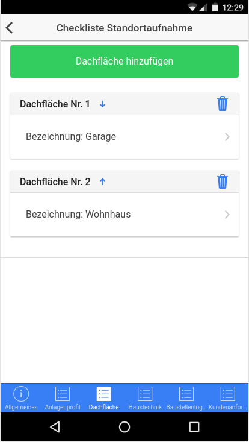Tap the Android back navigation button
This screenshot has width=249, height=442.
click(55, 427)
